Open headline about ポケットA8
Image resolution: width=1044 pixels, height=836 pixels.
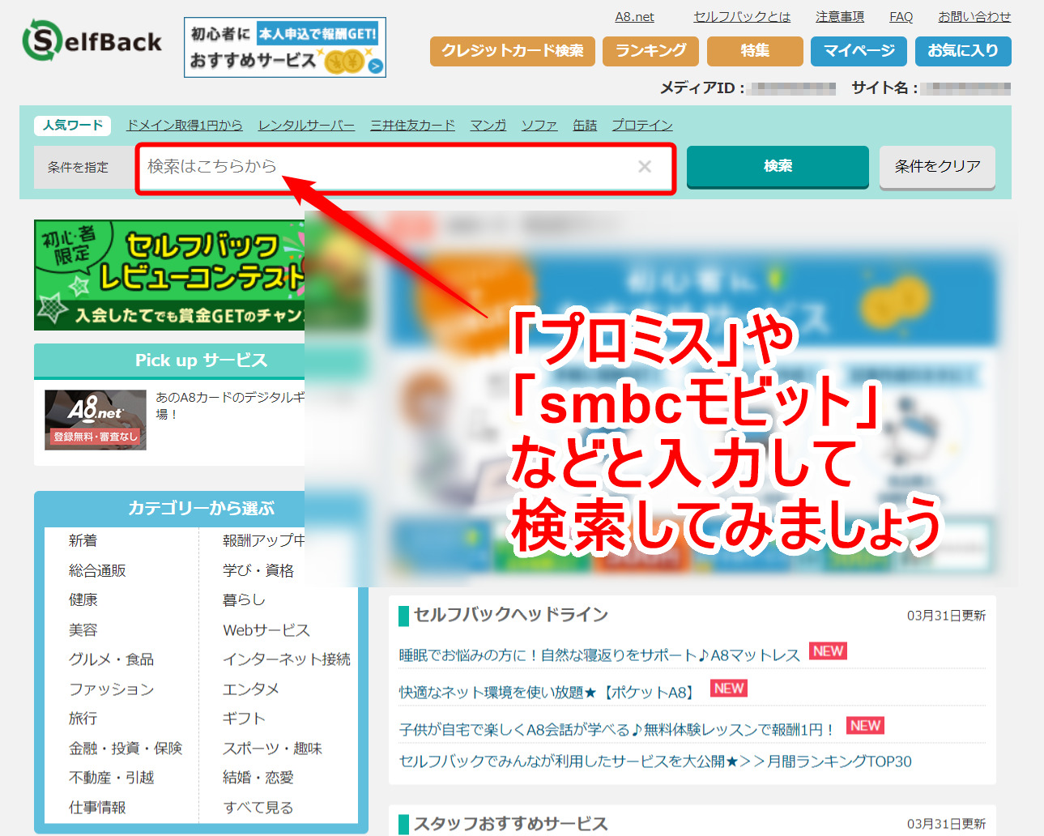tap(548, 693)
